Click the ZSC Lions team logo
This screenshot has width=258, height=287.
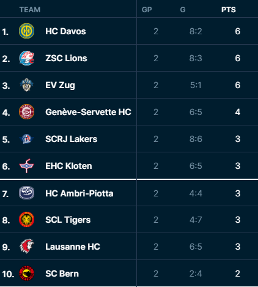coord(26,58)
